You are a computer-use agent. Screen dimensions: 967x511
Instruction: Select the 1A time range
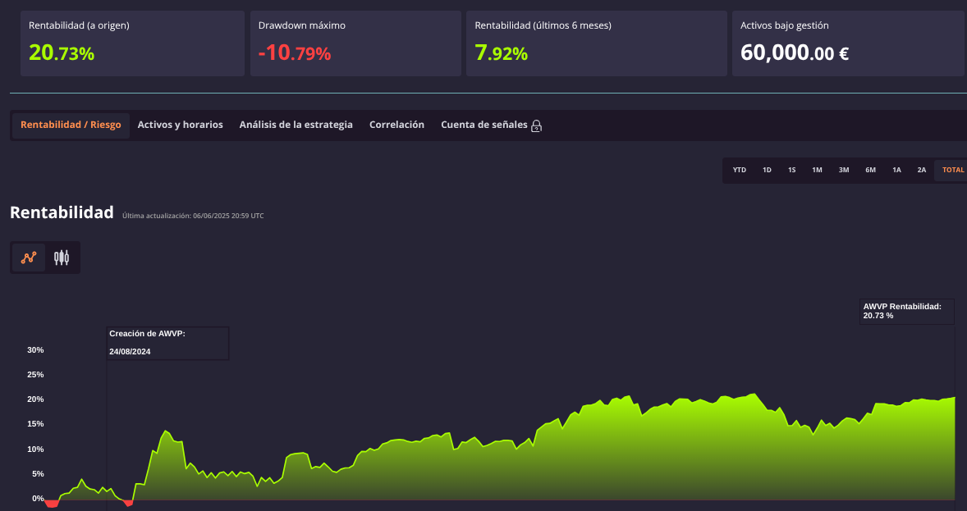tap(896, 170)
